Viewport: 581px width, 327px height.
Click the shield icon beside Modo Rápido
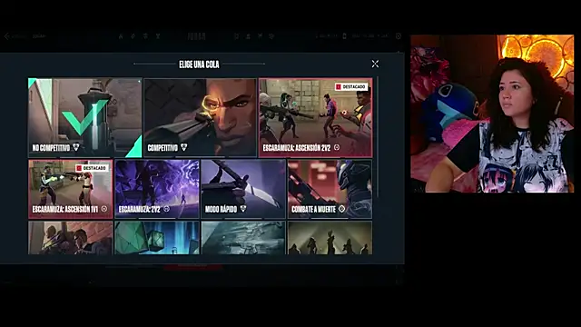(x=243, y=209)
